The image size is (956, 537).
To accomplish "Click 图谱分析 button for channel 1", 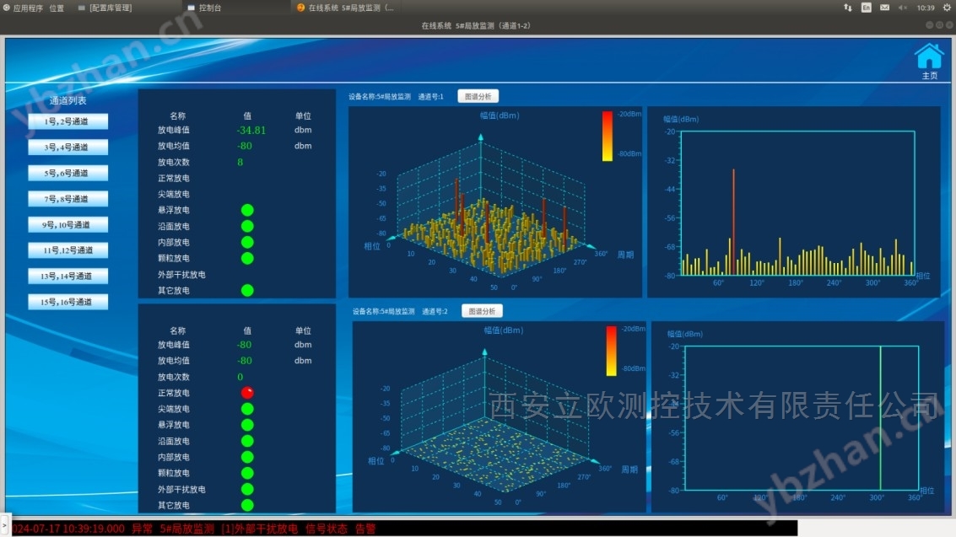I will [x=478, y=96].
